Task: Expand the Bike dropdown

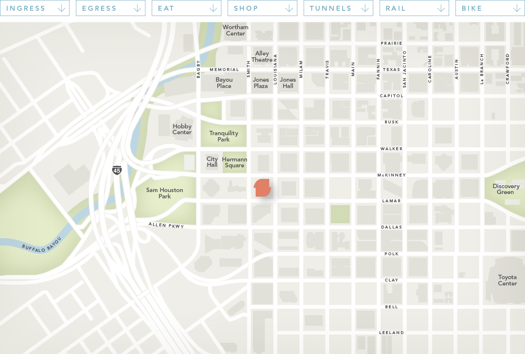Action: [x=490, y=8]
